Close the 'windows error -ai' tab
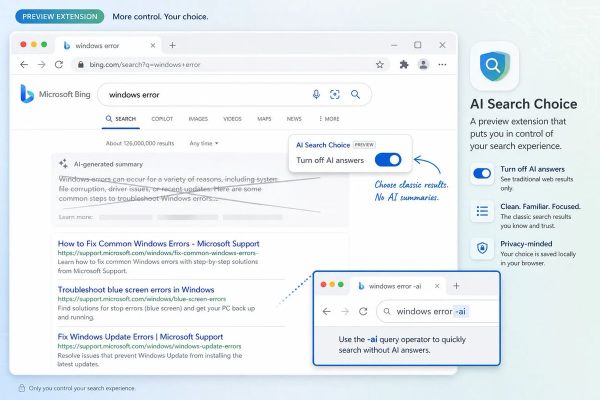 (437, 286)
